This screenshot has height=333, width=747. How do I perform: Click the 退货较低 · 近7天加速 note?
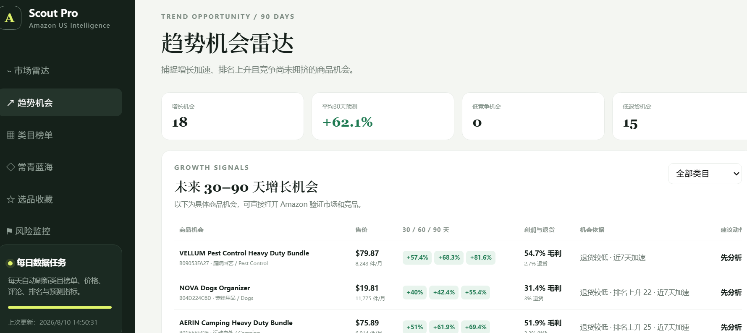tap(613, 258)
